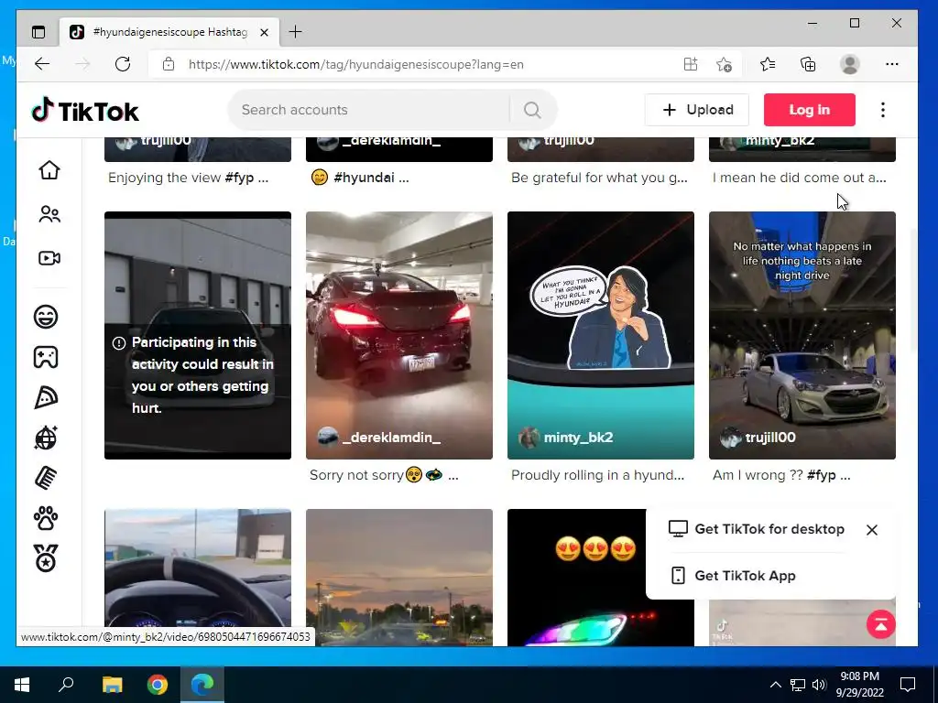The image size is (938, 703).
Task: Select Food pizza slice category icon
Action: pos(46,397)
